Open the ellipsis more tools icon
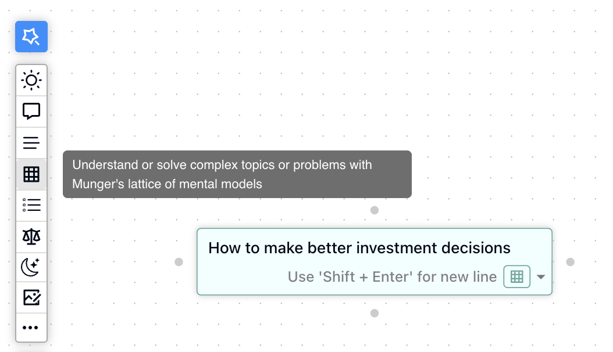The image size is (613, 352). coord(31,328)
